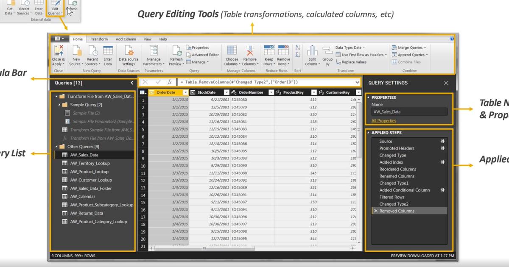
Task: Open the Add Column ribbon tab
Action: pos(126,39)
